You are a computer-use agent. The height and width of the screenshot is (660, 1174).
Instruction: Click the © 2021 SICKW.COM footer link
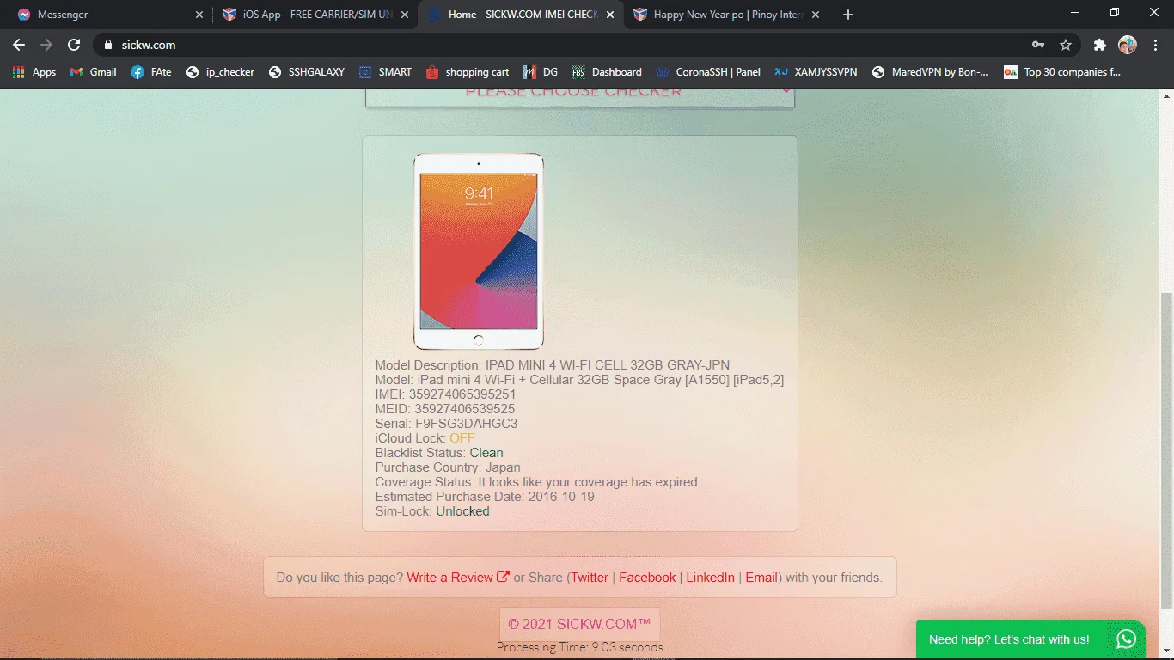tap(579, 624)
